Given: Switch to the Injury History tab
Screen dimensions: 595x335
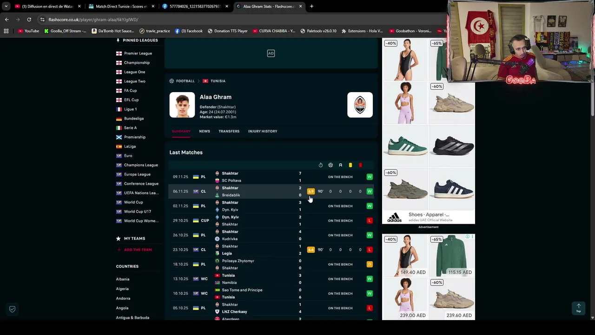Looking at the screenshot, I should click(x=263, y=131).
